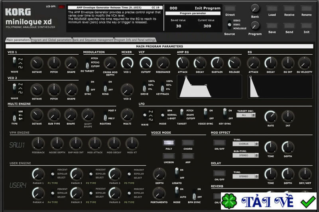Click the Init button

pos(306,26)
